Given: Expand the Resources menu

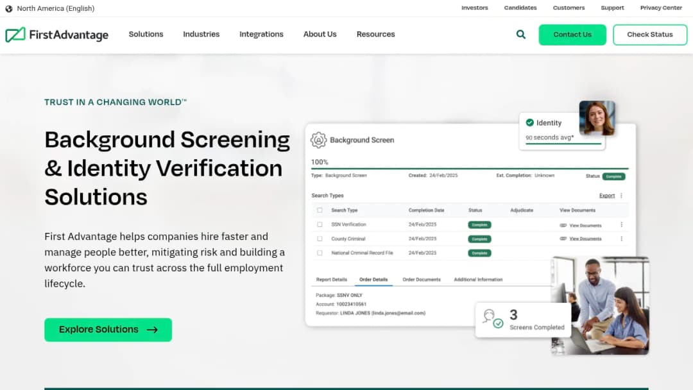Looking at the screenshot, I should (x=375, y=34).
